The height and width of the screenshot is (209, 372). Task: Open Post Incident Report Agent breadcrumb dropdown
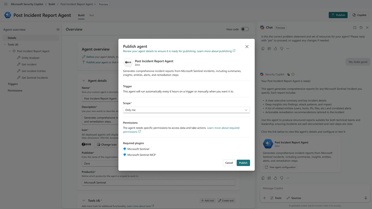coord(78,4)
